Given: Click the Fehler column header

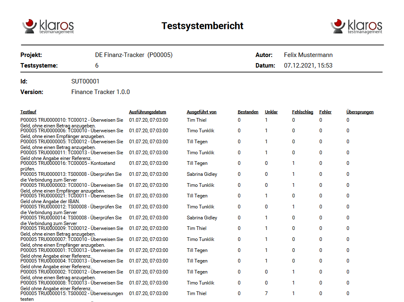Looking at the screenshot, I should (325, 112).
